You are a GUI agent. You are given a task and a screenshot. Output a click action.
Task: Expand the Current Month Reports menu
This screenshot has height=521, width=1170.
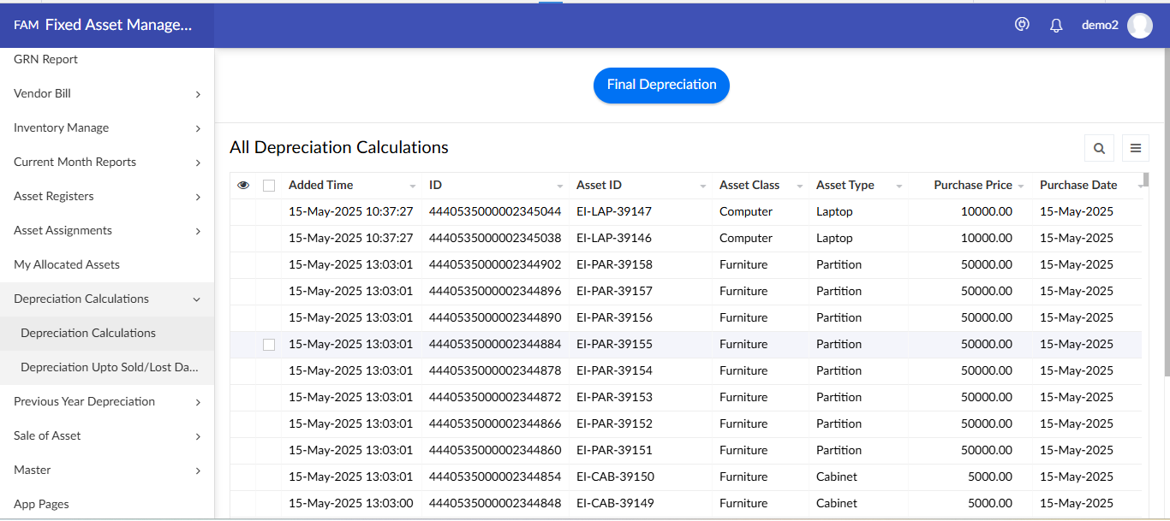click(x=198, y=163)
